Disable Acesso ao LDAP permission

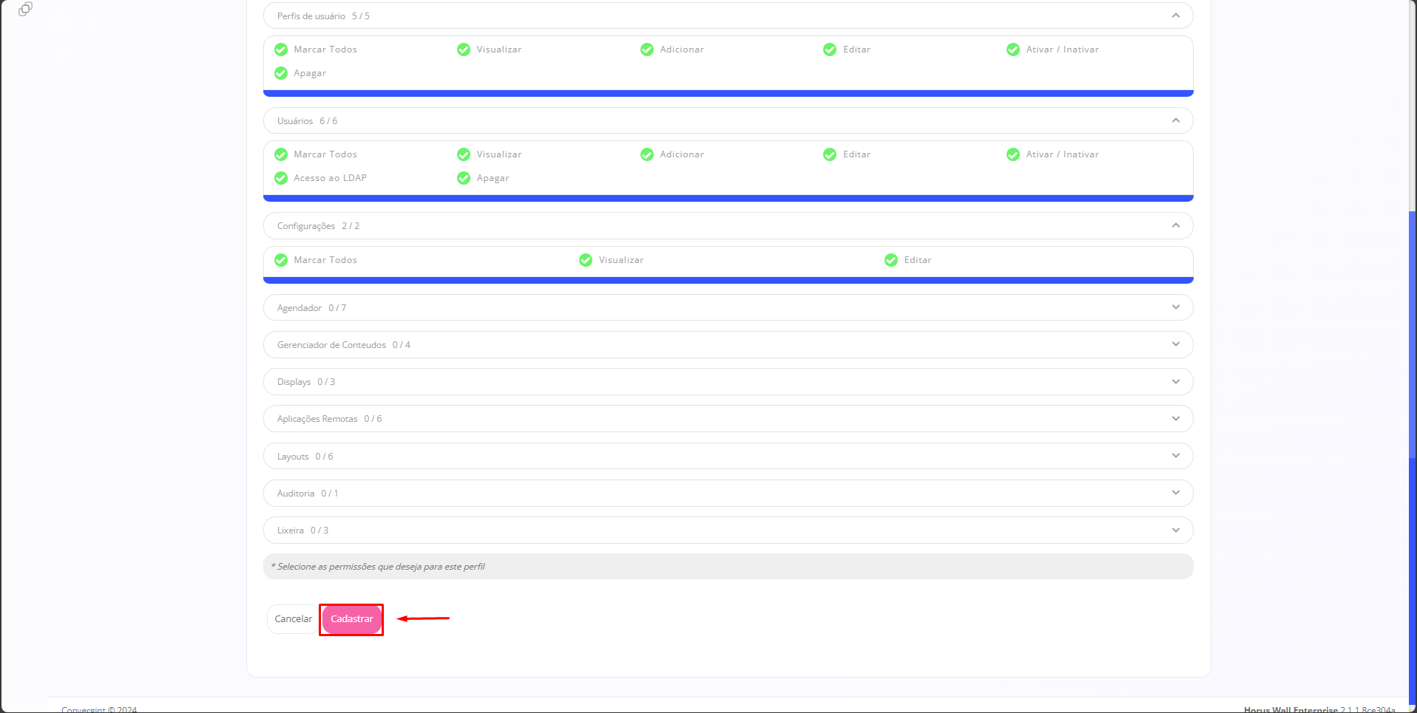(281, 178)
